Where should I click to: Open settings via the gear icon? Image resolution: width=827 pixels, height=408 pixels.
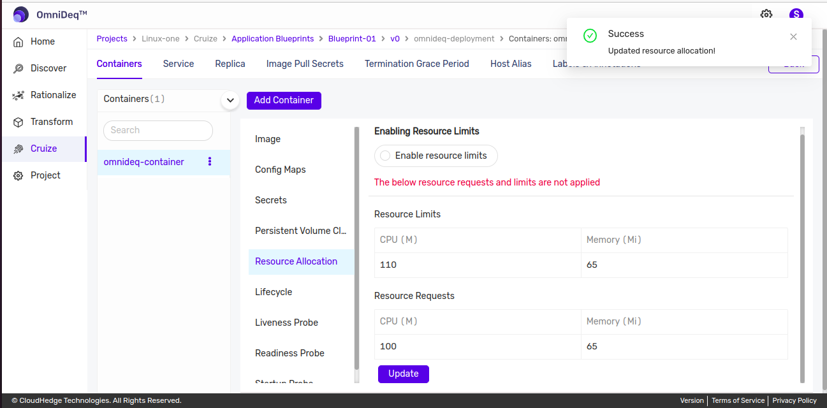pos(766,15)
